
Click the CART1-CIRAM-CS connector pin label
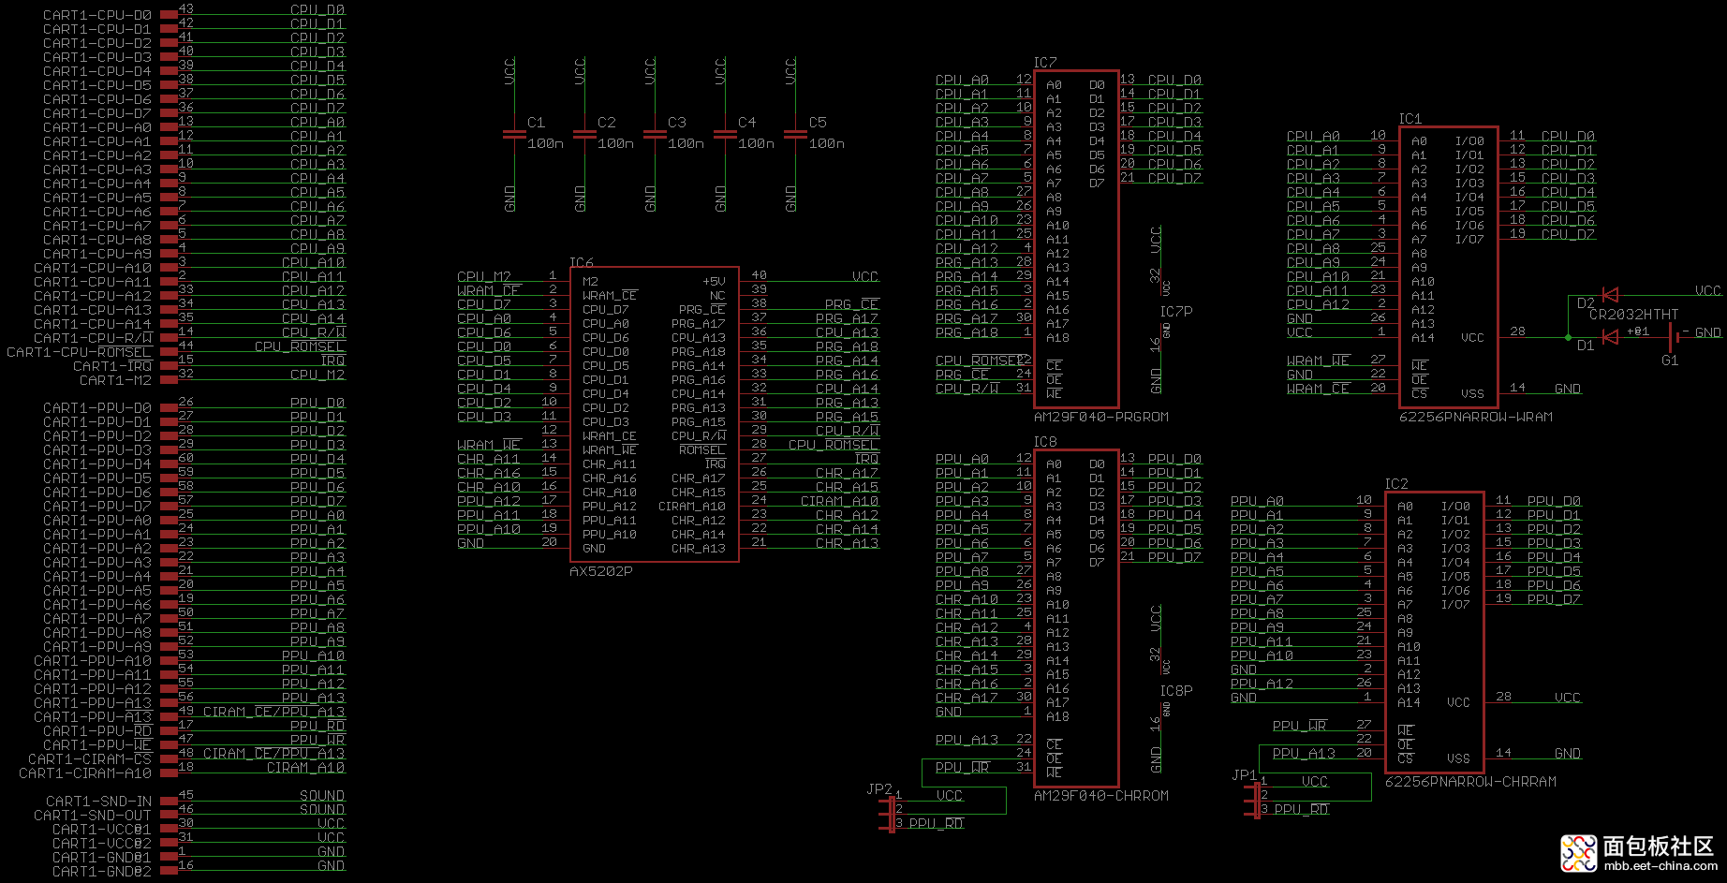point(90,759)
